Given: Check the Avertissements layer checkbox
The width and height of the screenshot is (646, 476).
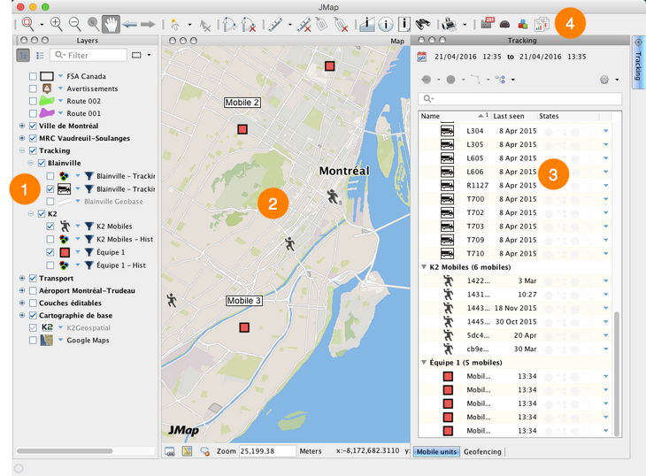Looking at the screenshot, I should coord(33,88).
